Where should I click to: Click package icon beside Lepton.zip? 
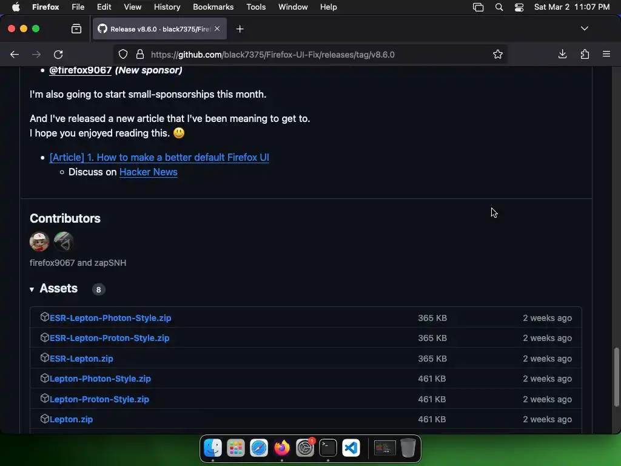click(45, 419)
